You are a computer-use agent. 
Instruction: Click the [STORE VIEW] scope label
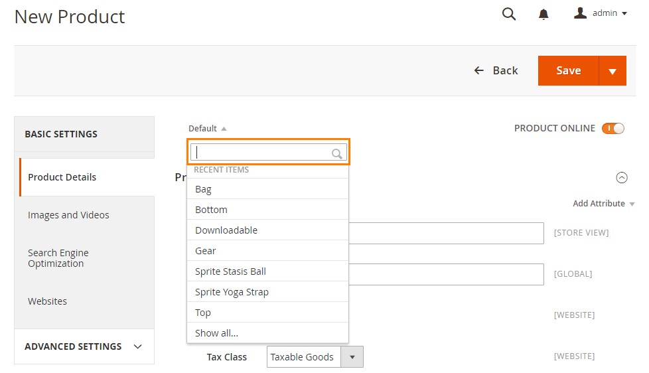tap(581, 233)
